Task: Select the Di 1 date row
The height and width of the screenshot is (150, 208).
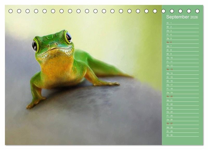Action: 182,23
